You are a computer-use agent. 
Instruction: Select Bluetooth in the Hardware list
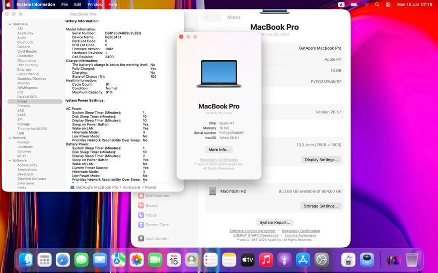[x=25, y=42]
